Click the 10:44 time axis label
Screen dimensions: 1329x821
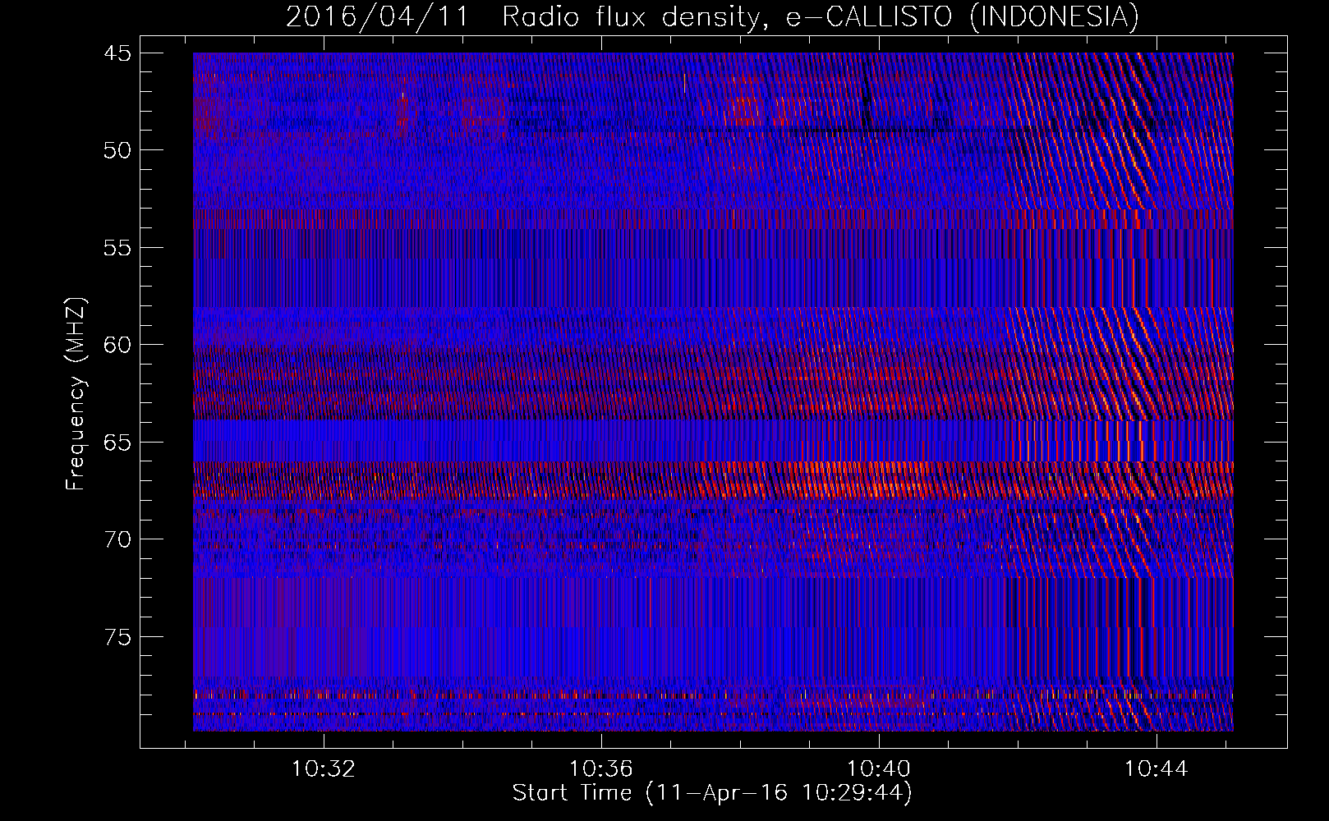[1157, 769]
